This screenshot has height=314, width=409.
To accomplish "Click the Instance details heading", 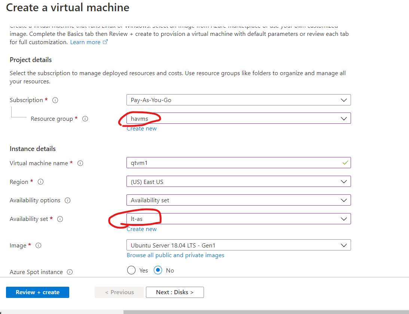I will click(x=33, y=149).
